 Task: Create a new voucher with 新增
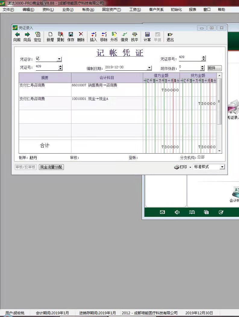(50, 35)
